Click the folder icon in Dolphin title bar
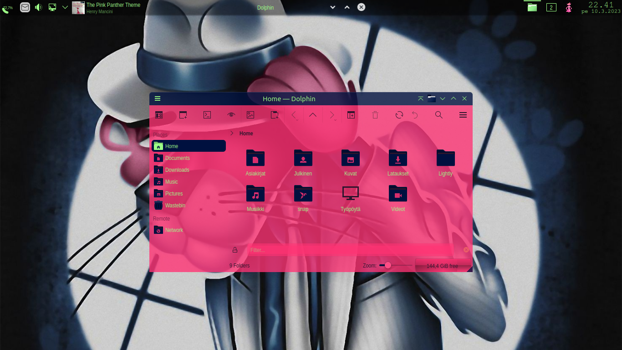This screenshot has width=622, height=350. 432,99
